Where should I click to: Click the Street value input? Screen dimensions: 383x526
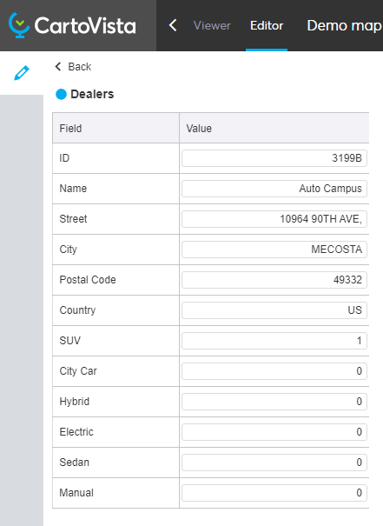[274, 219]
